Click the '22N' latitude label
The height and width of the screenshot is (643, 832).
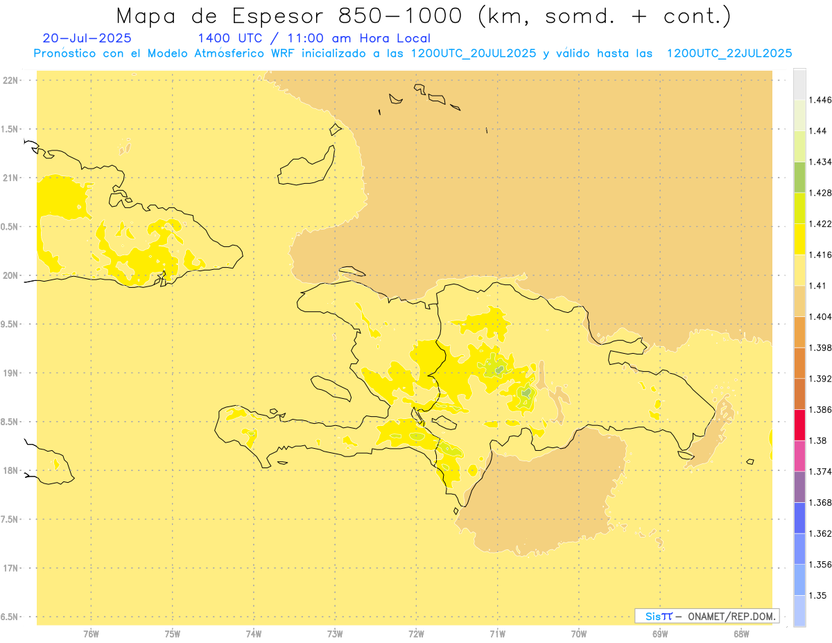(10, 80)
